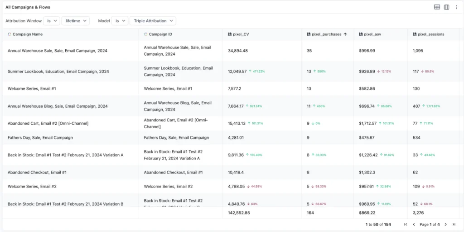Sort by pixel_CV column header

241,34
